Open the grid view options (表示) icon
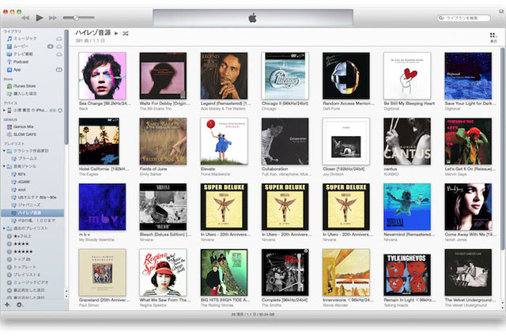The height and width of the screenshot is (336, 506). [x=493, y=36]
